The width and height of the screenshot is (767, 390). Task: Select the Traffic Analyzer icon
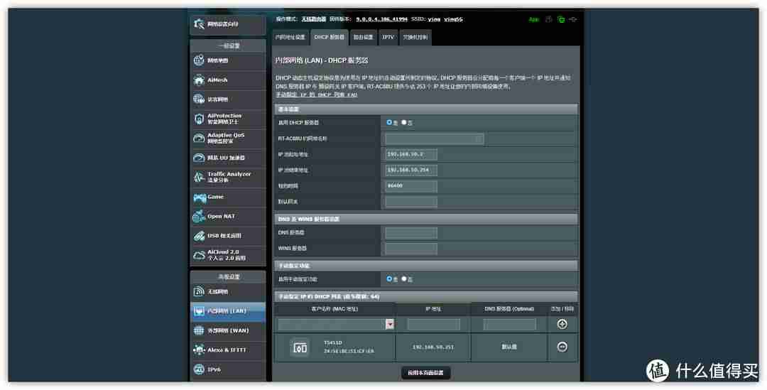tap(199, 177)
